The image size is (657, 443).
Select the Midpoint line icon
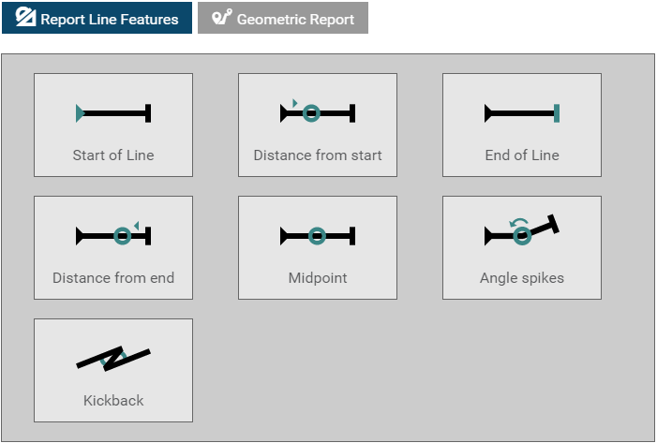point(317,236)
